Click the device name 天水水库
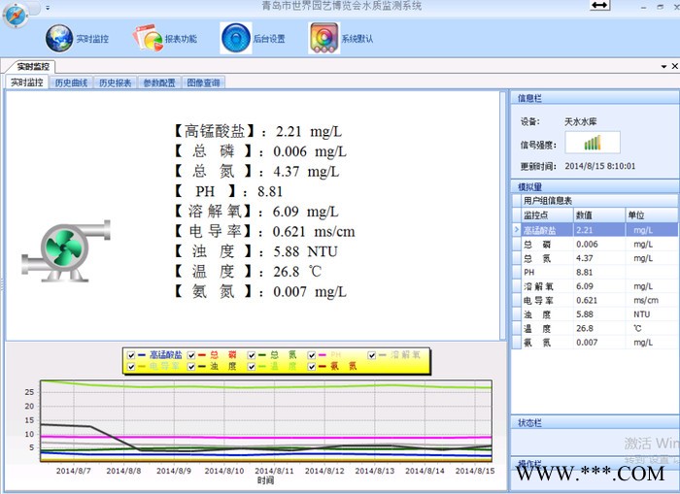This screenshot has width=680, height=494. [580, 121]
